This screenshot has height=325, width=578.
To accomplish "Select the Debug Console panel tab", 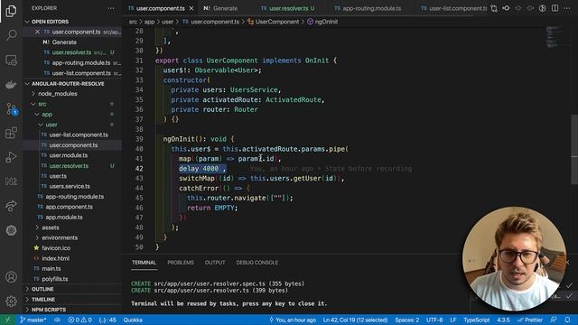I will [256, 263].
